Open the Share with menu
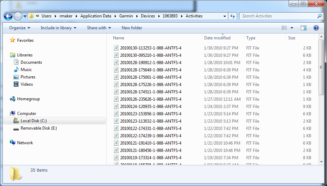327x186 pixels. coord(99,28)
